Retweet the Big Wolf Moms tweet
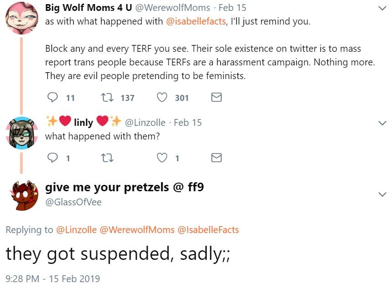The height and width of the screenshot is (288, 391). coord(104,97)
